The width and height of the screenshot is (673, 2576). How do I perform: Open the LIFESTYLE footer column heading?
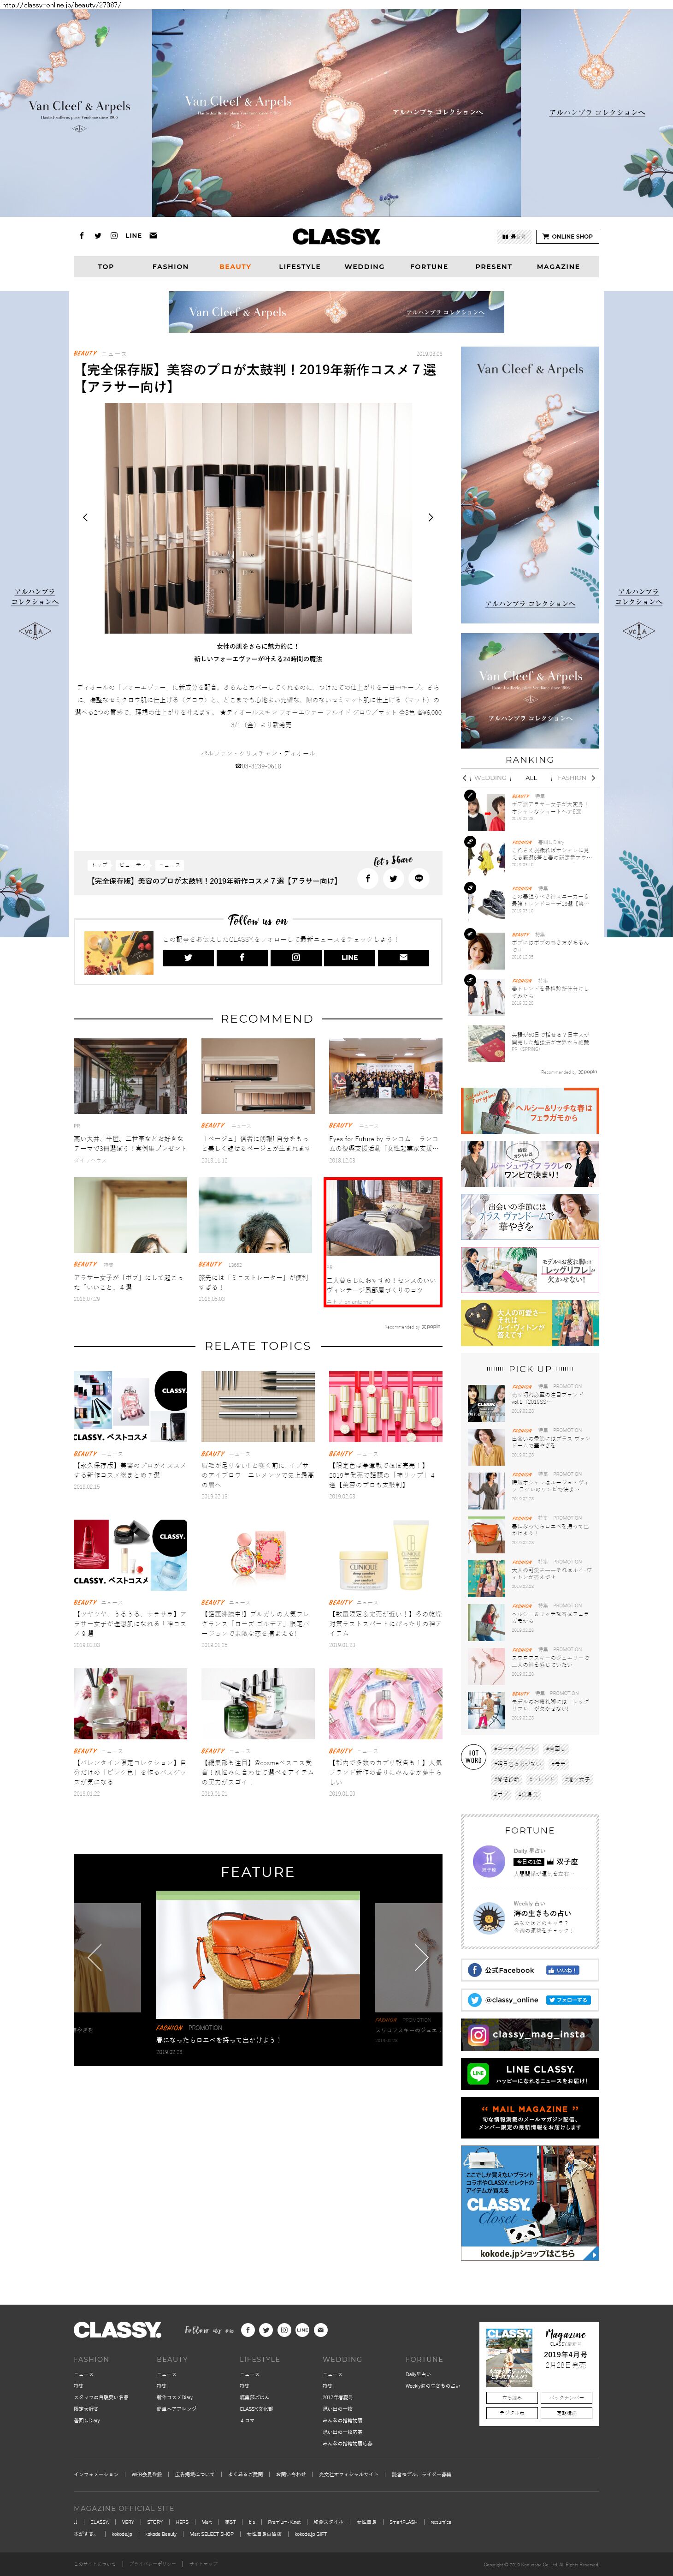click(x=260, y=2359)
